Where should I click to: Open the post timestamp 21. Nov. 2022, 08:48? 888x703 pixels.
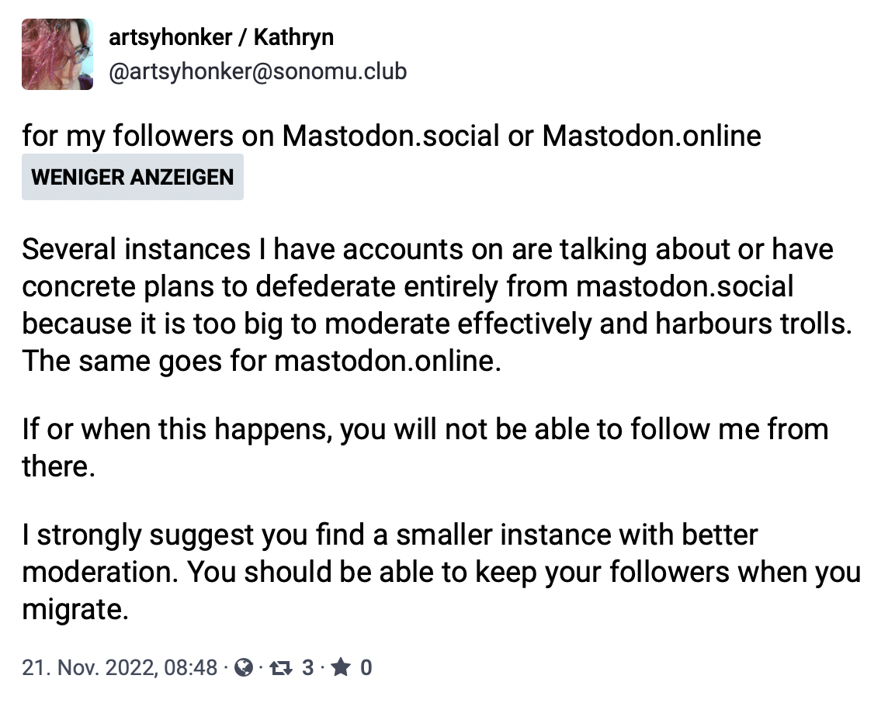(x=120, y=667)
